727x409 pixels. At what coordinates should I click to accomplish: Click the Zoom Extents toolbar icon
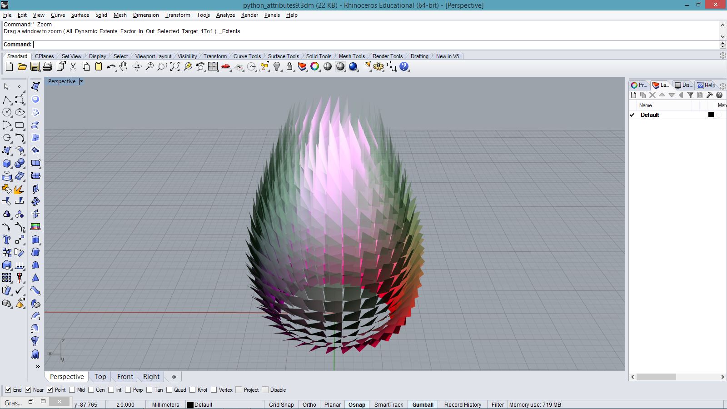(175, 67)
